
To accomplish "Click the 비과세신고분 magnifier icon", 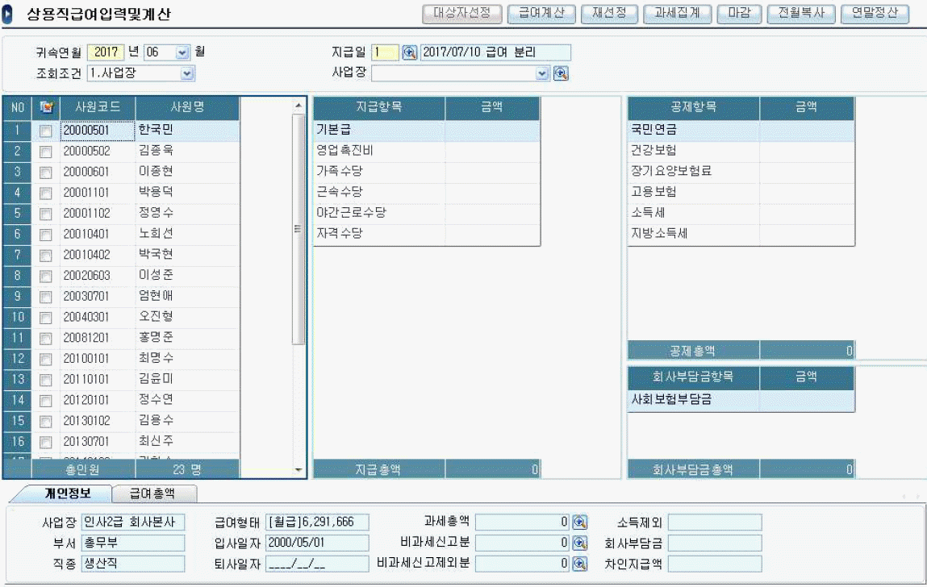I will point(579,543).
